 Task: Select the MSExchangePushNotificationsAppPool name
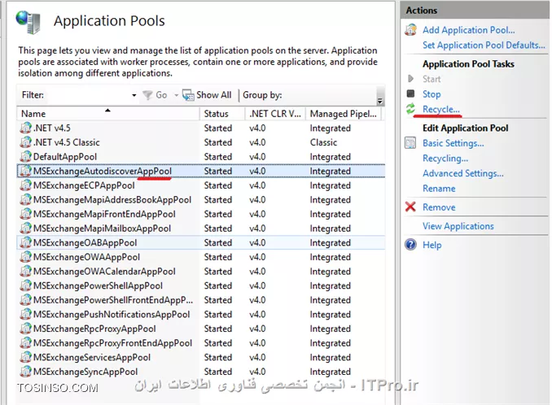click(x=112, y=315)
